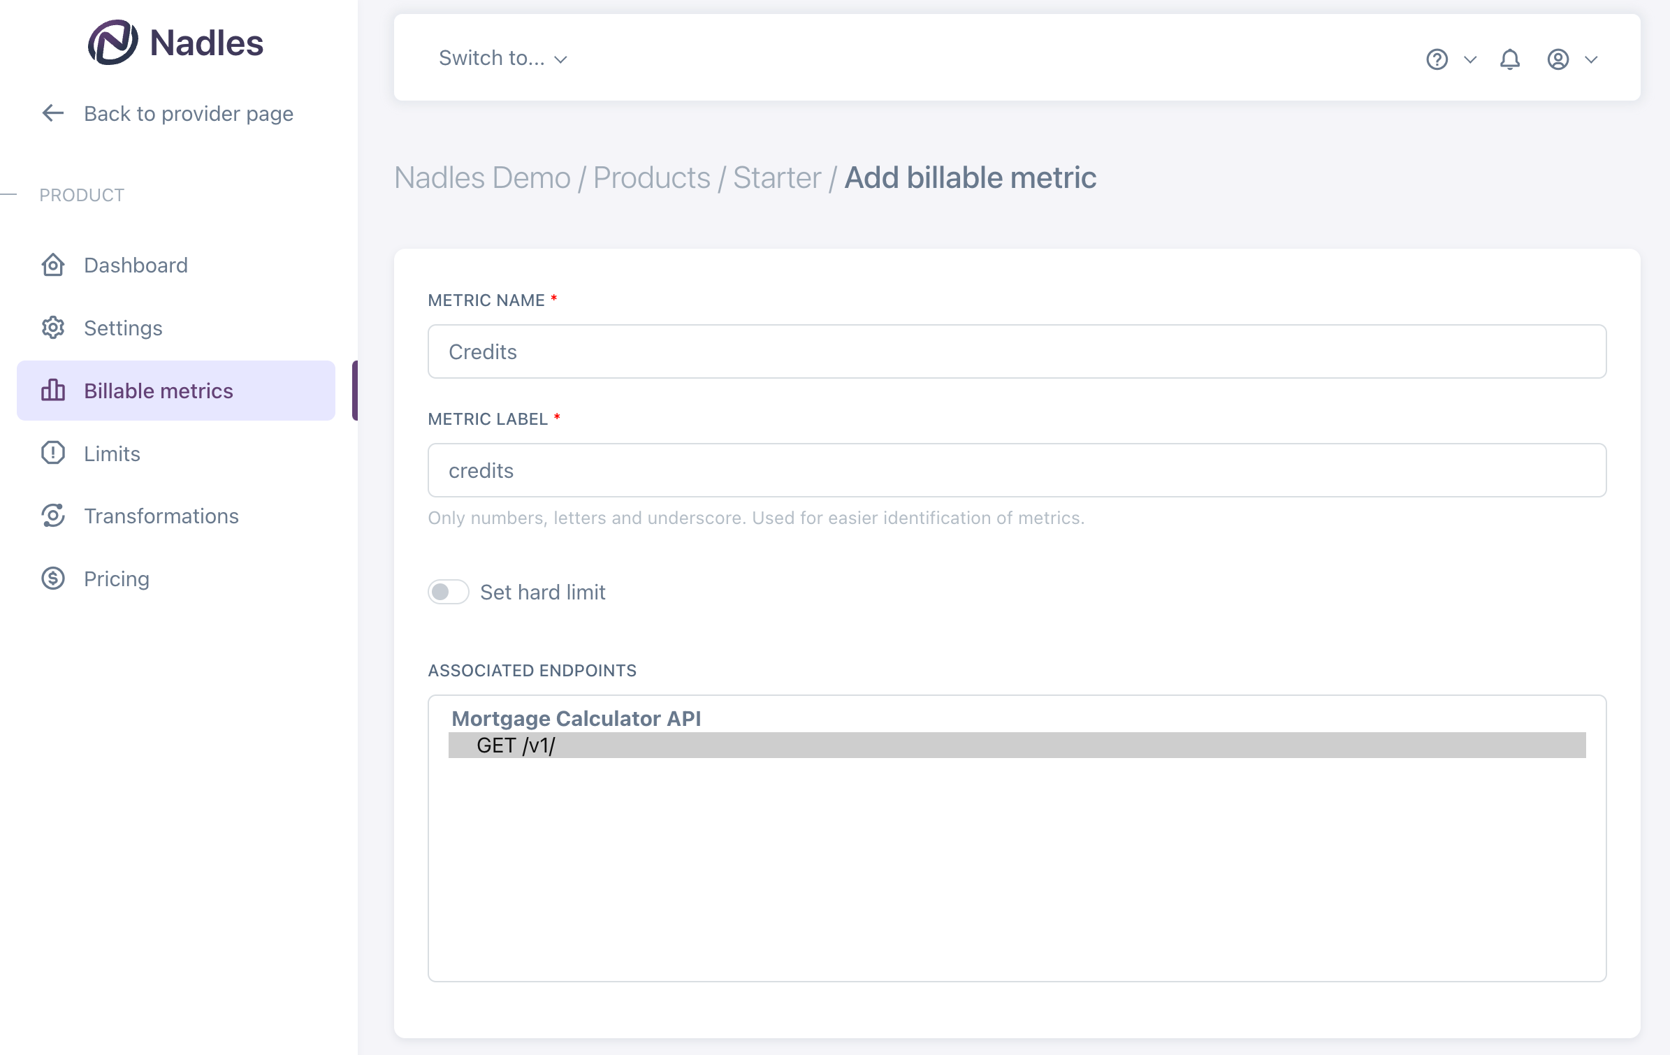This screenshot has width=1670, height=1055.
Task: Click the Dashboard home icon
Action: tap(53, 265)
